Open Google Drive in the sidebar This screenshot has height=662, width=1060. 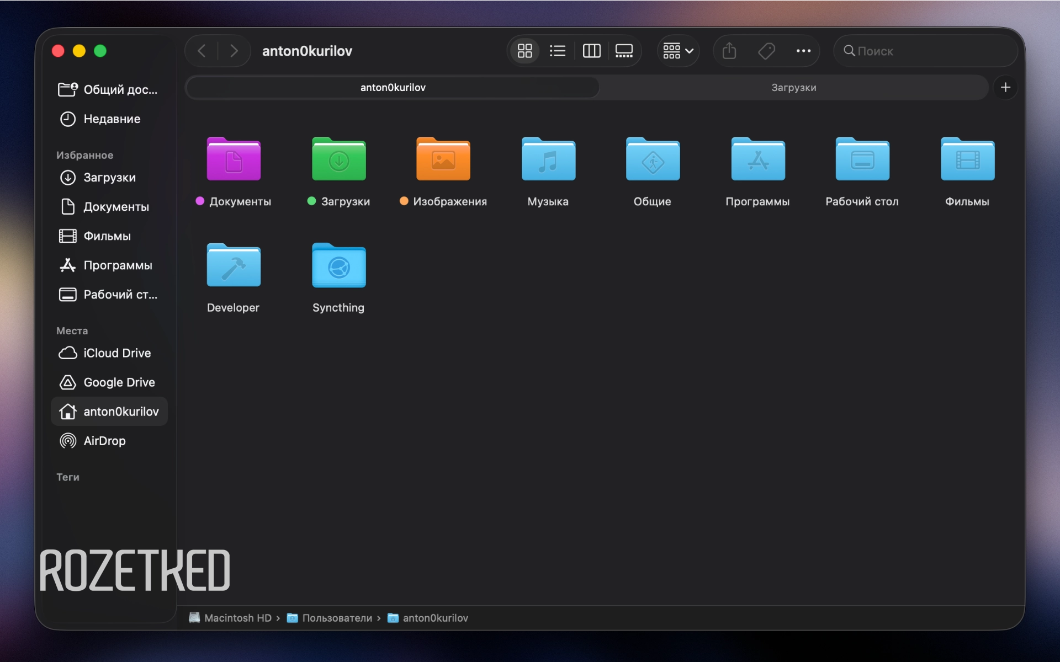[x=109, y=382]
